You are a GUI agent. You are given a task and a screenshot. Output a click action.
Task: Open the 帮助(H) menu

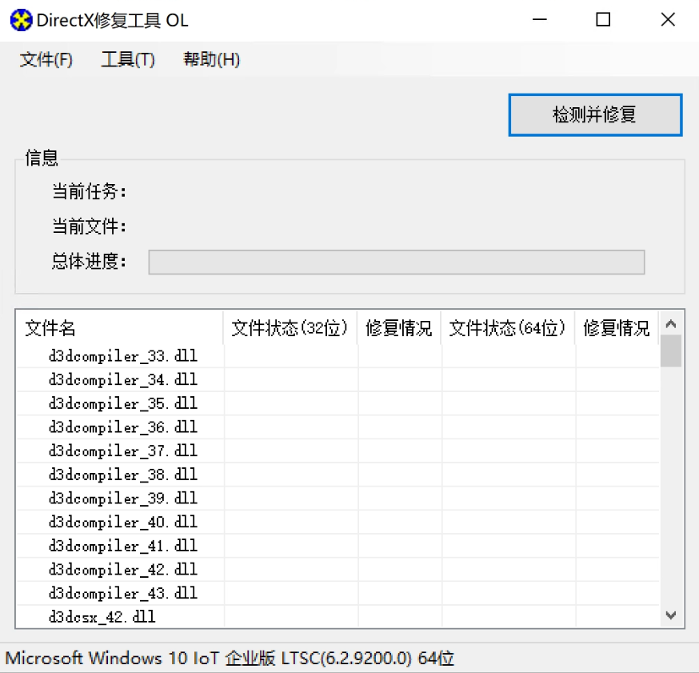pyautogui.click(x=211, y=59)
